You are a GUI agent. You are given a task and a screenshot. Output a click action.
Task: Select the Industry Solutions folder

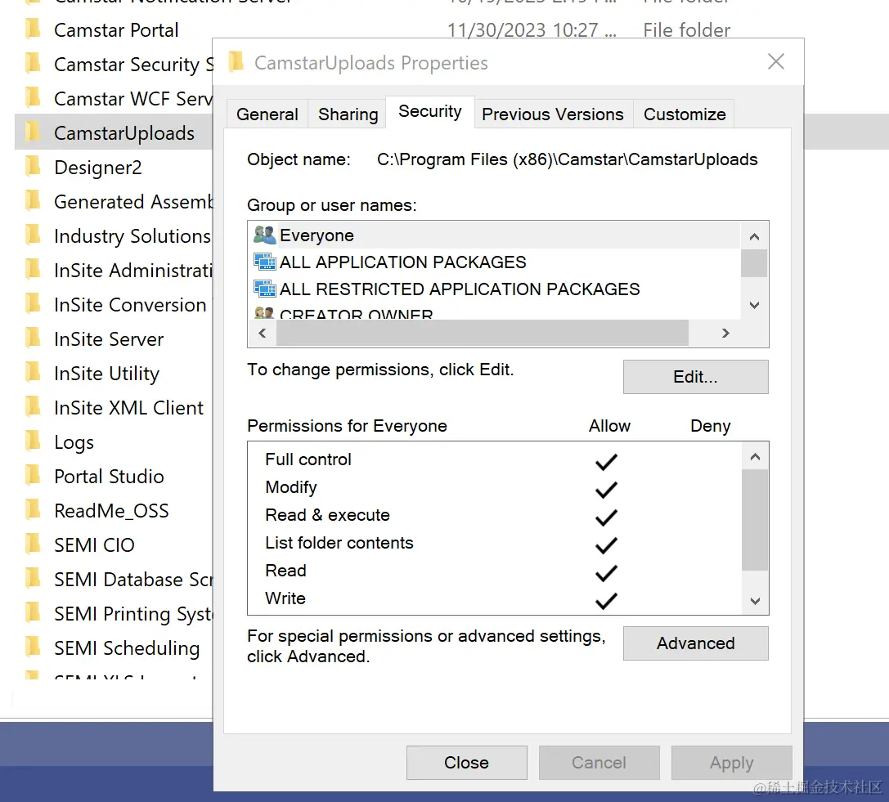[x=132, y=236]
